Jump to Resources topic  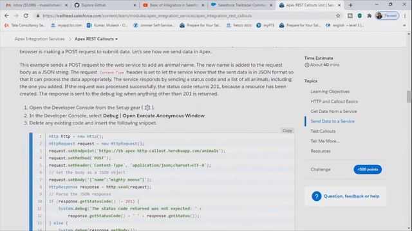coord(321,151)
